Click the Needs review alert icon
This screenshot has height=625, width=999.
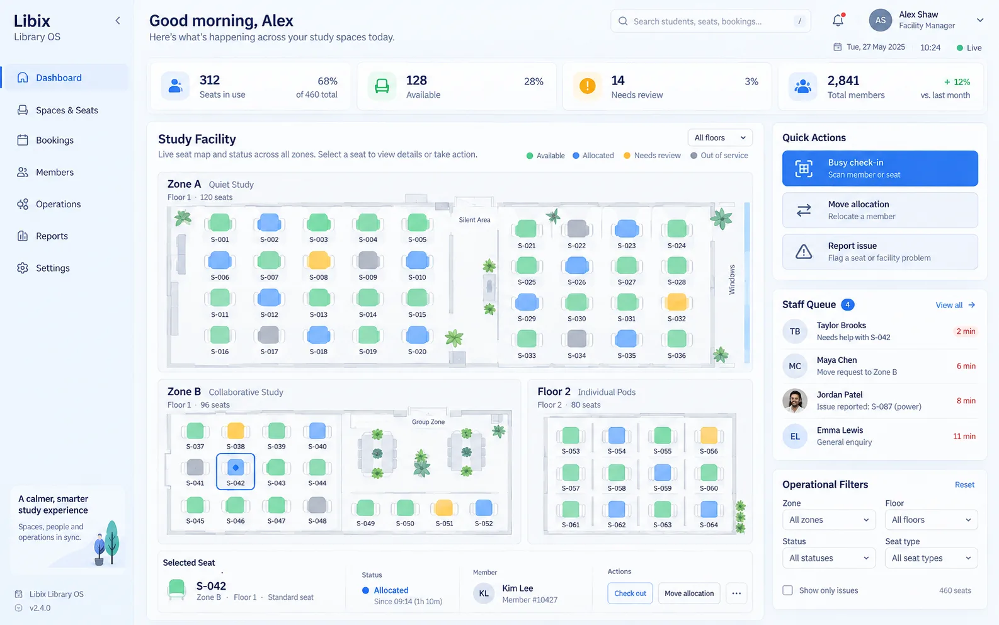click(587, 86)
